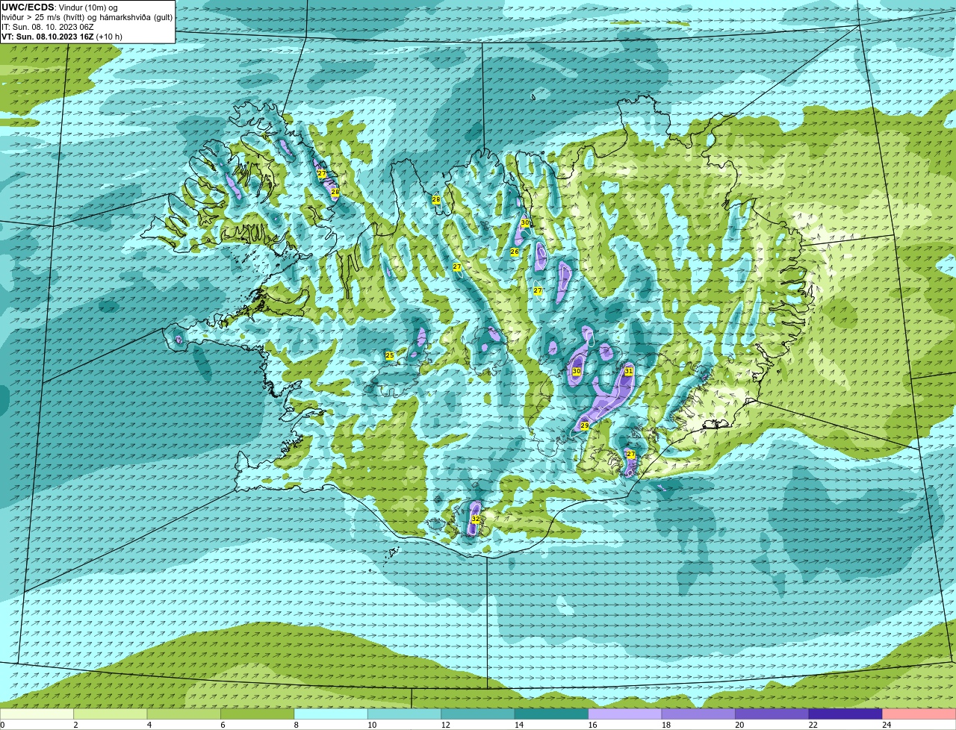Screen dimensions: 956x730
Task: Click the yellow gust label 31
Action: (x=628, y=371)
